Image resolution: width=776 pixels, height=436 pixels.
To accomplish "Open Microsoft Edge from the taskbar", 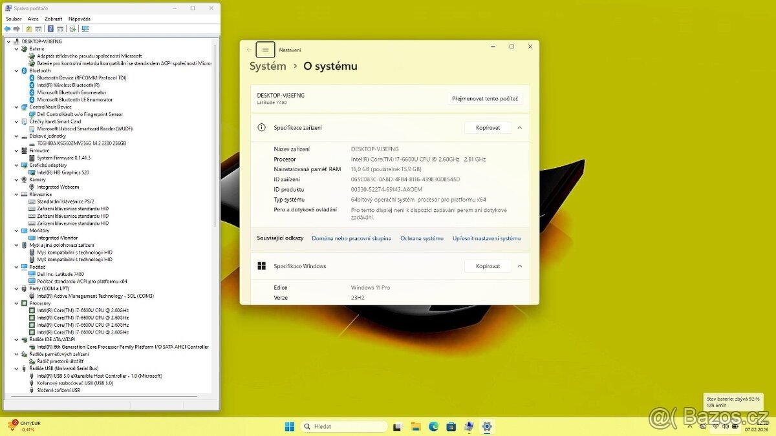I will click(x=433, y=426).
